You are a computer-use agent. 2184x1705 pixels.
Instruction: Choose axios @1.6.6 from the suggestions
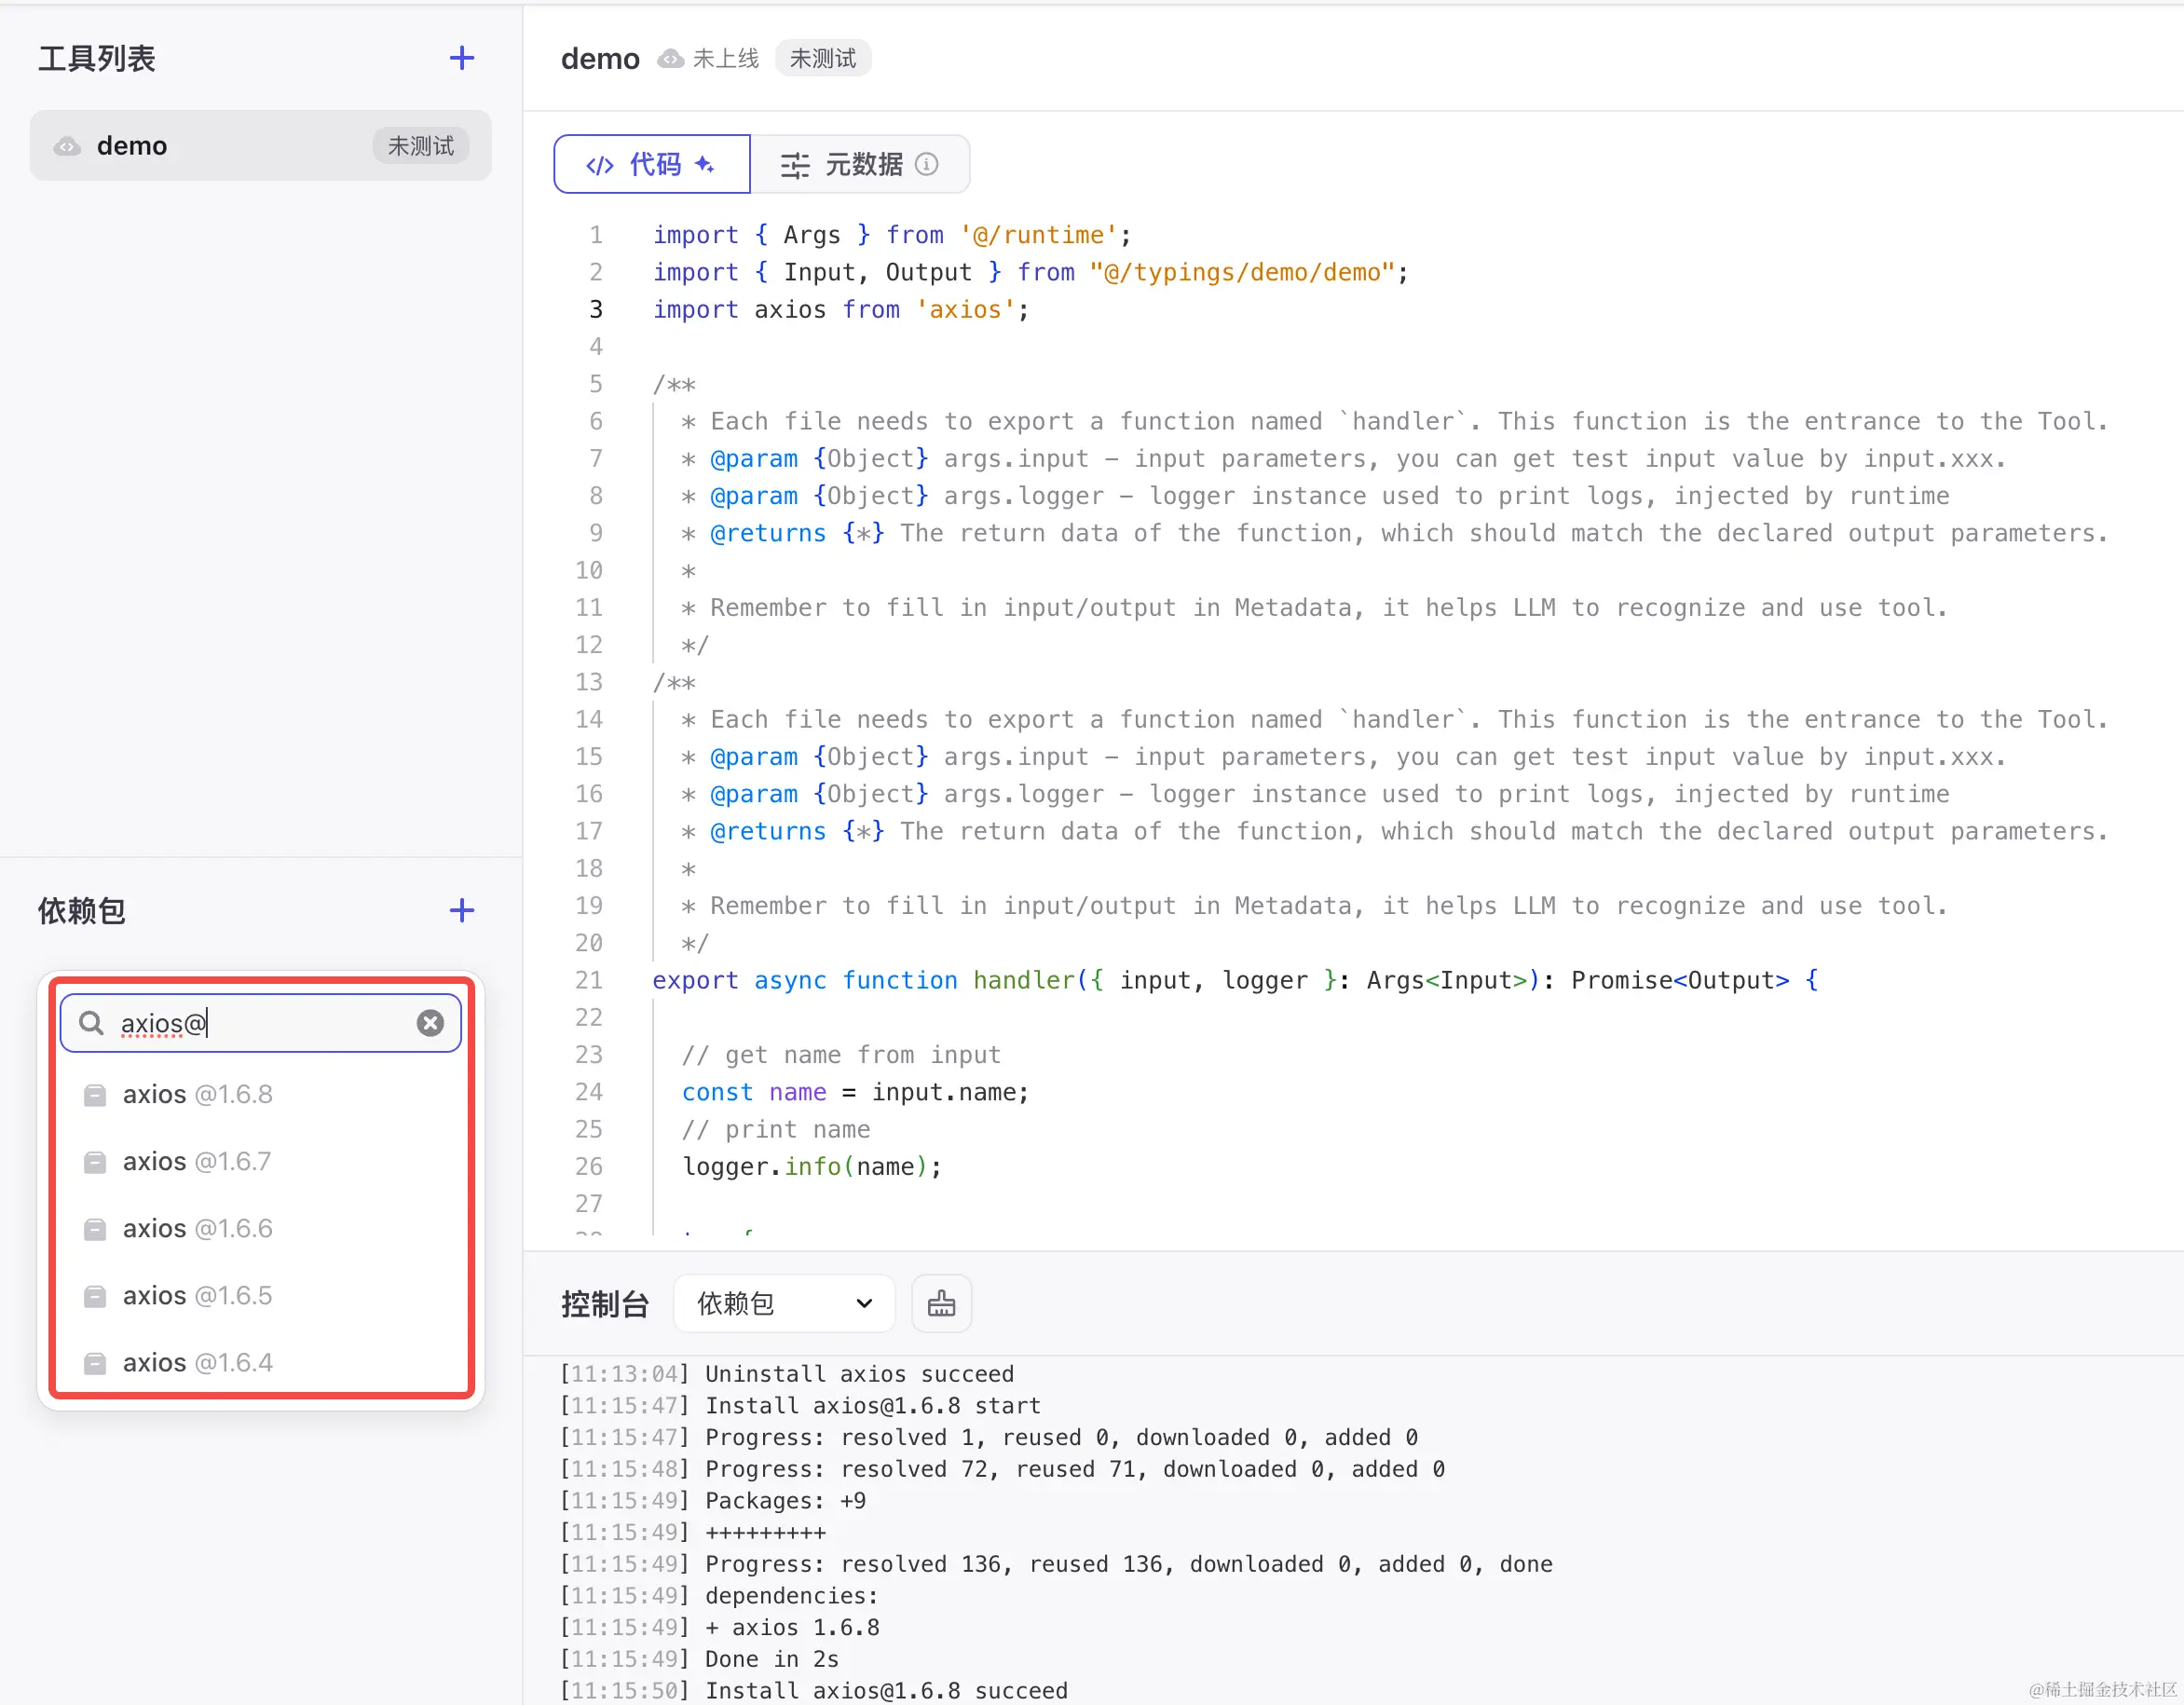point(262,1229)
